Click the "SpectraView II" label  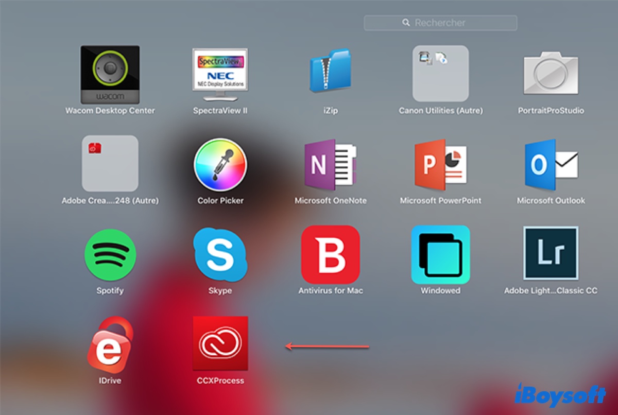(220, 111)
